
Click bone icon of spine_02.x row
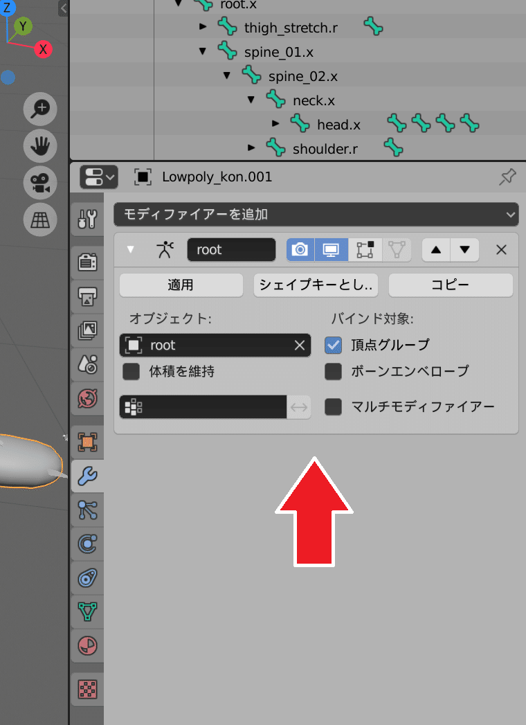click(x=251, y=75)
